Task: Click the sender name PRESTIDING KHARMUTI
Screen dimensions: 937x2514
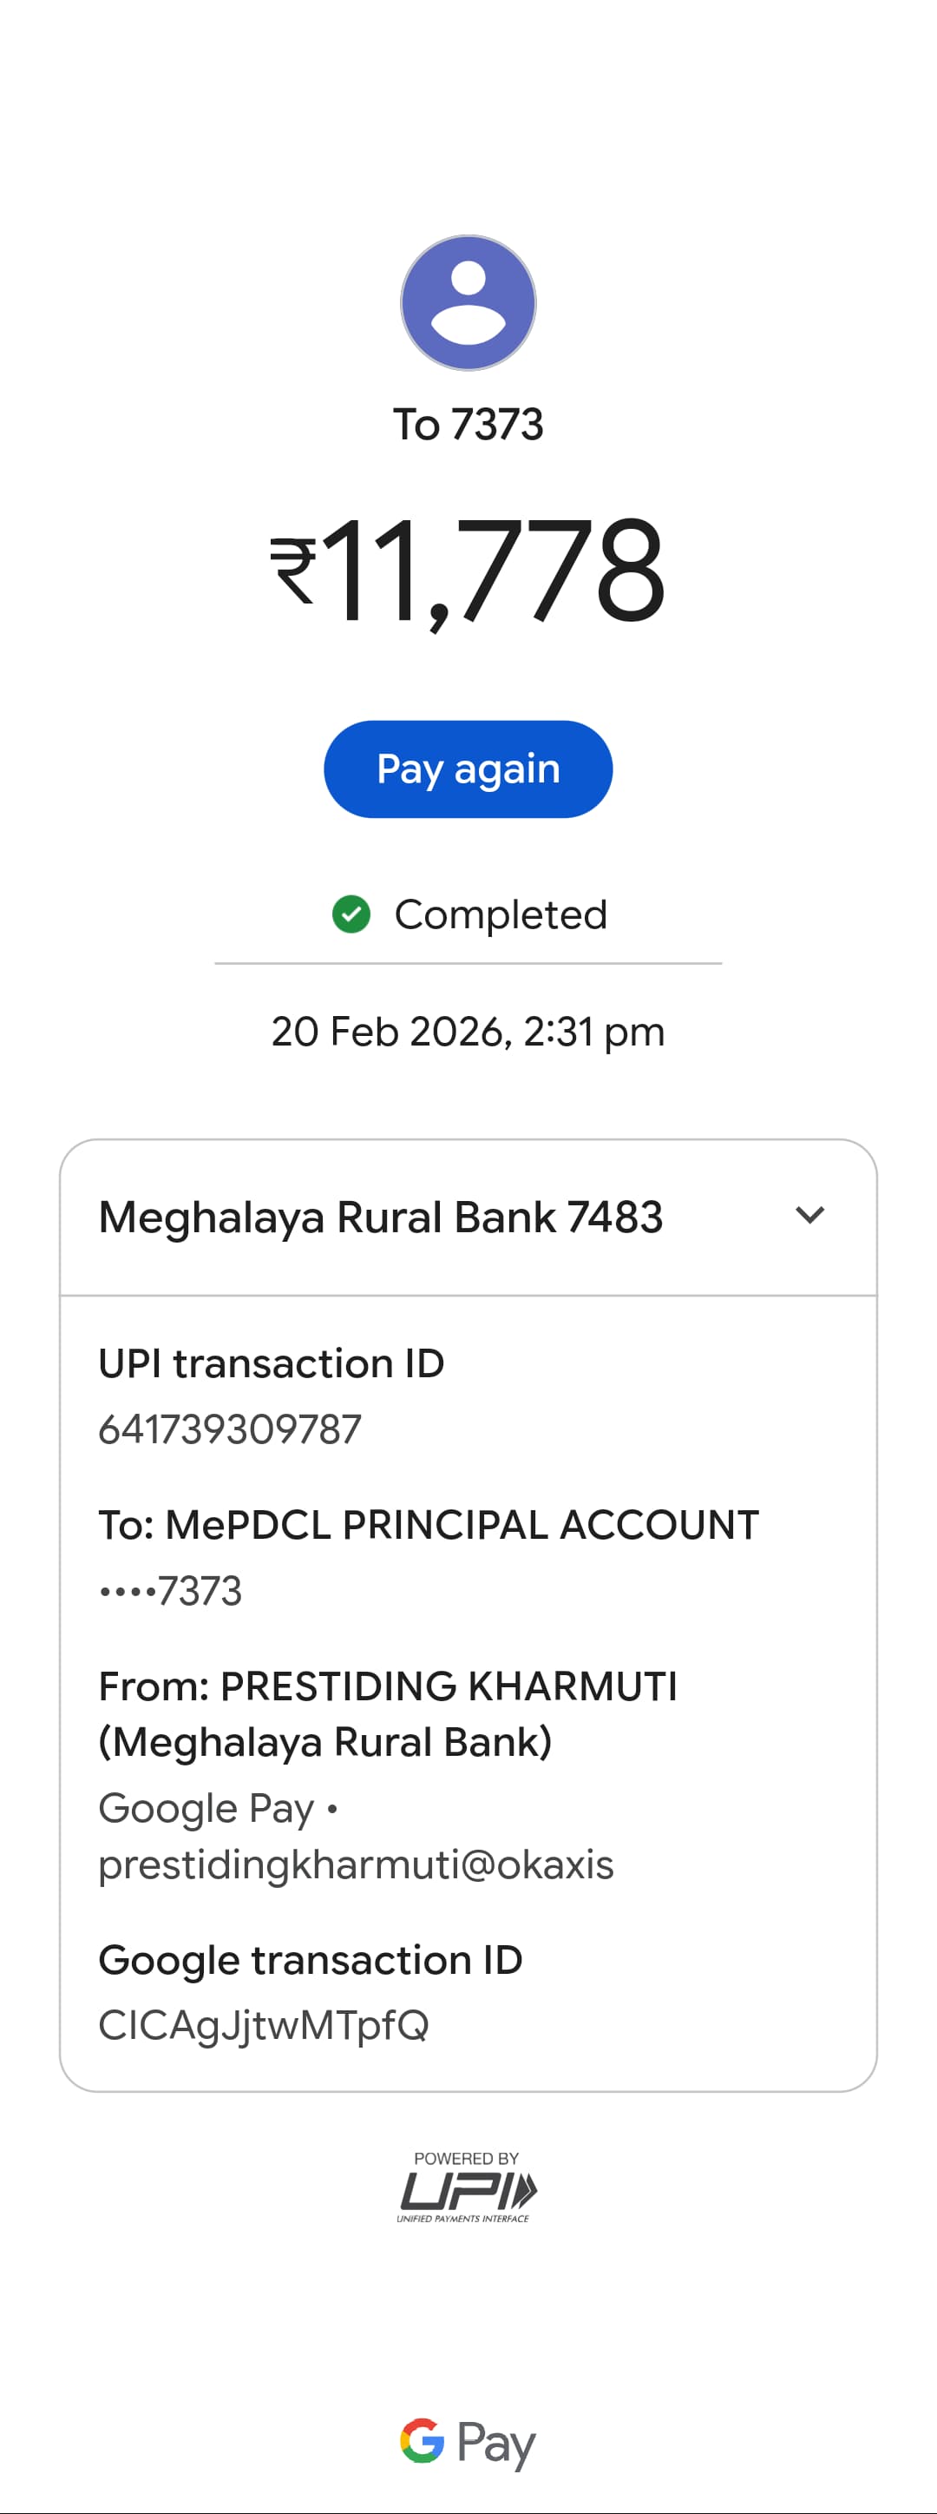Action: 449,1686
